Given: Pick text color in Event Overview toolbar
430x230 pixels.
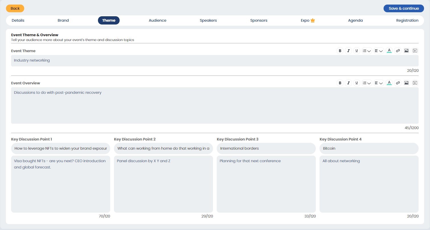Looking at the screenshot, I should [x=389, y=83].
